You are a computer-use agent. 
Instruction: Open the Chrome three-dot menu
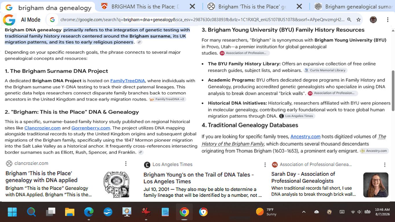pos(387,20)
